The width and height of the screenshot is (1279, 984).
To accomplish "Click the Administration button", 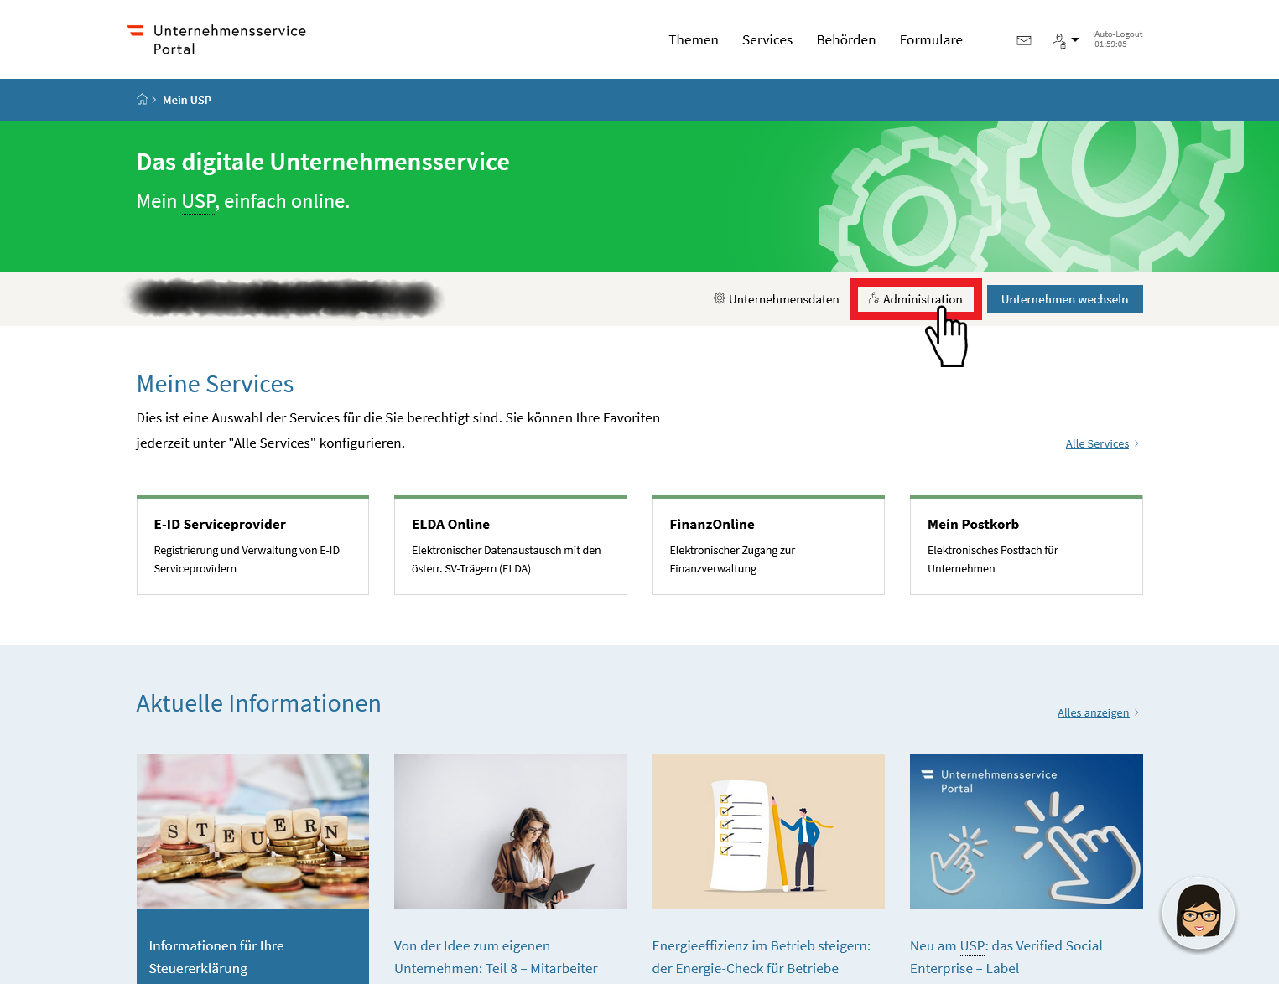I will point(916,299).
